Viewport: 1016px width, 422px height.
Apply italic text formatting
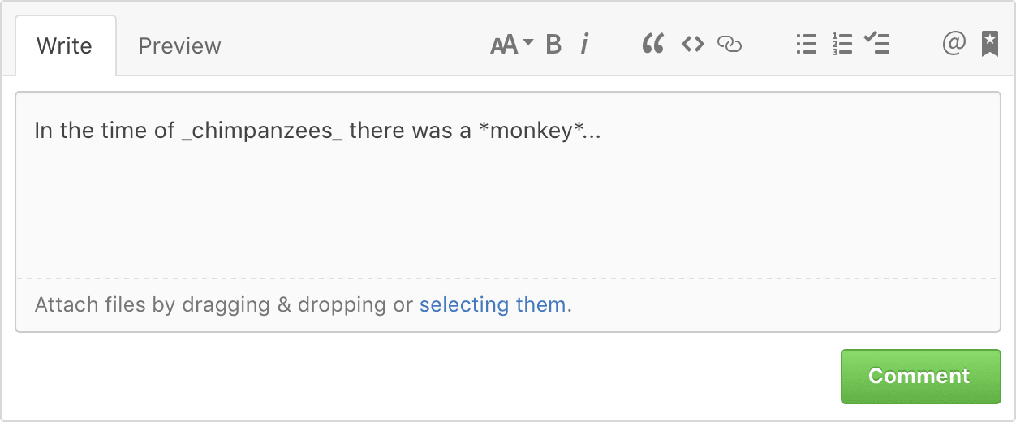pyautogui.click(x=583, y=44)
